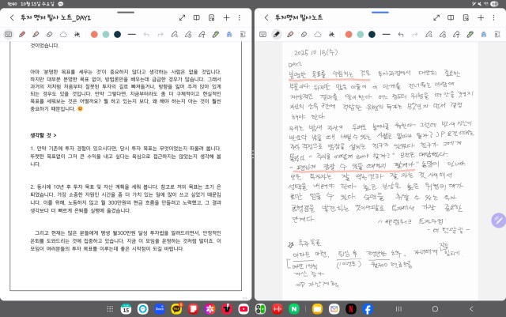Viewport: 506px width, 317px height.
Task: Select green marker tool in left note
Action: pos(216,34)
